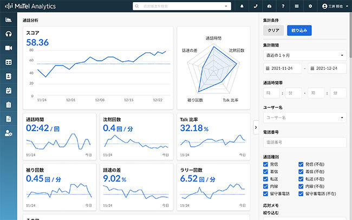Viewport: 352px width, 220px height.
Task: Click the headset icon in the sidebar
Action: coord(8,34)
